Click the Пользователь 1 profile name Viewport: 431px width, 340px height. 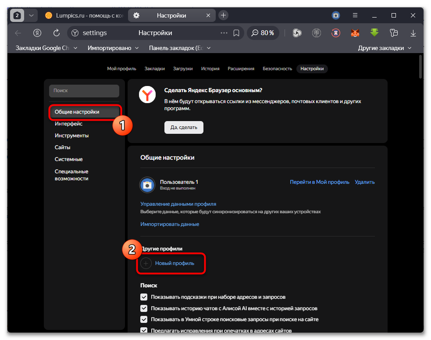179,182
